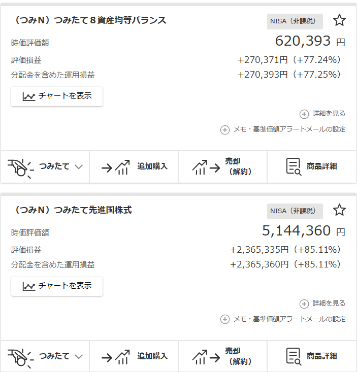Open つみたて dropdown for 先進国株式

pos(78,356)
